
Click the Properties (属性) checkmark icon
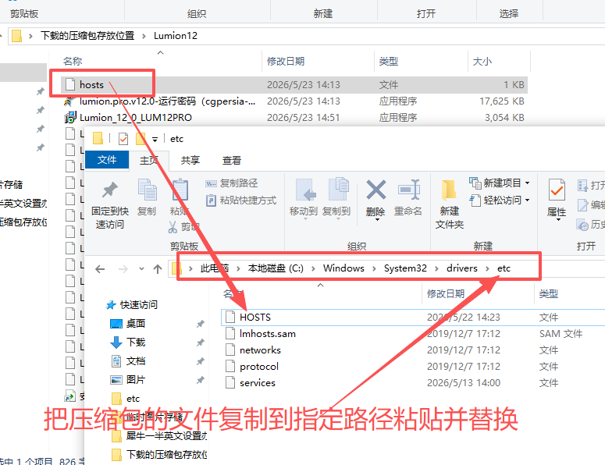[x=557, y=190]
